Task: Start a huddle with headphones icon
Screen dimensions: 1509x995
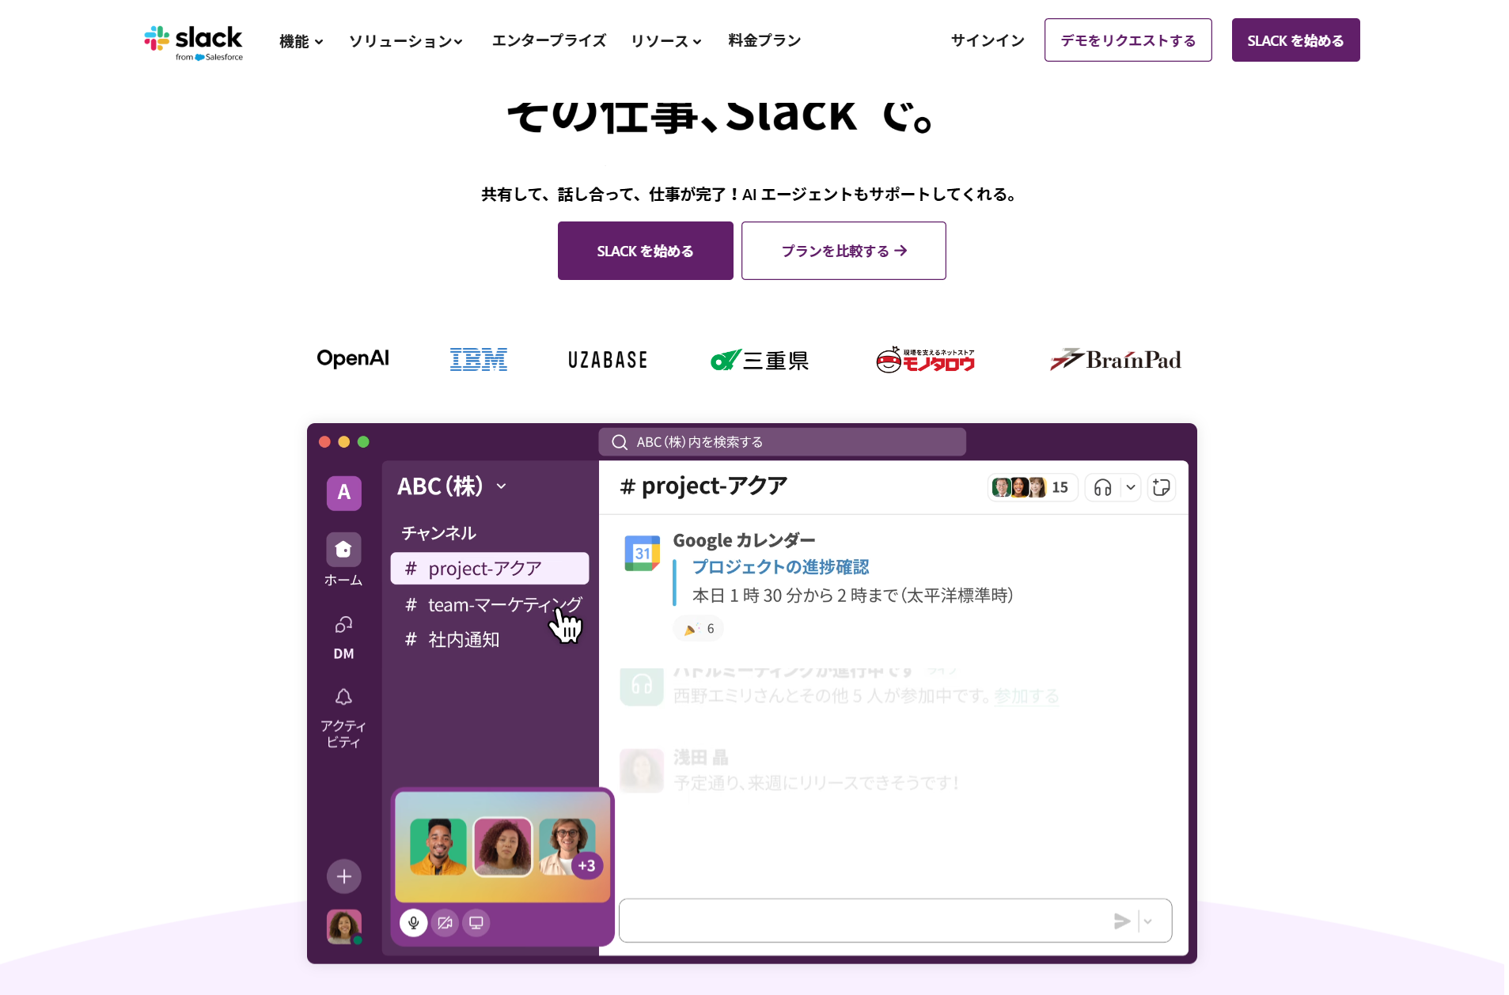Action: coord(1102,487)
